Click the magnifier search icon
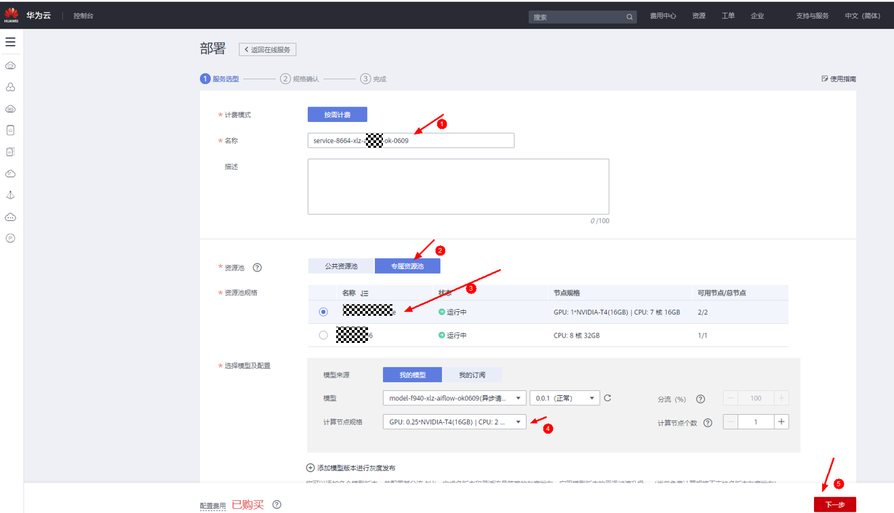Screen dimensions: 894x513 [630, 17]
